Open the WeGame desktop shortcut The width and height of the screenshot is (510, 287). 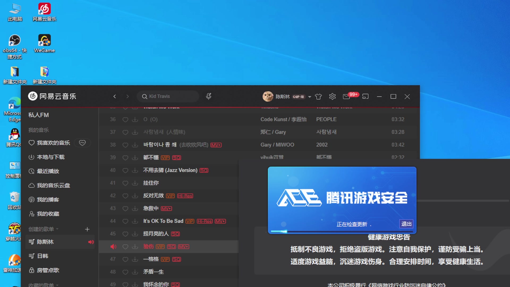point(44,44)
